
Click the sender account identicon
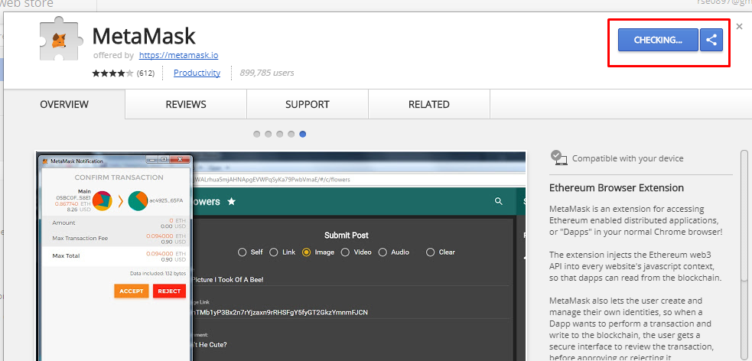pyautogui.click(x=103, y=201)
